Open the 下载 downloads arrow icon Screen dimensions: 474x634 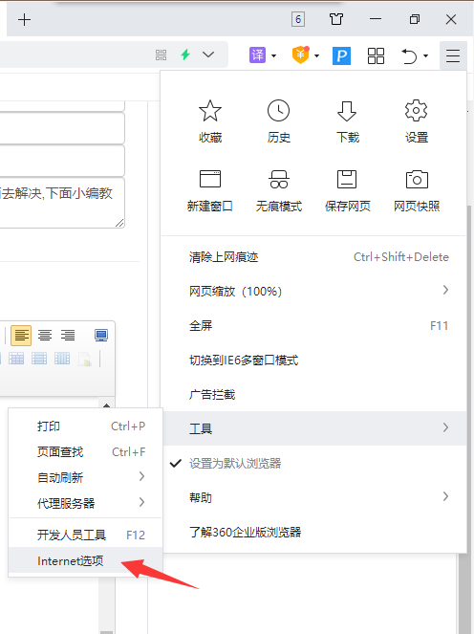tap(347, 111)
